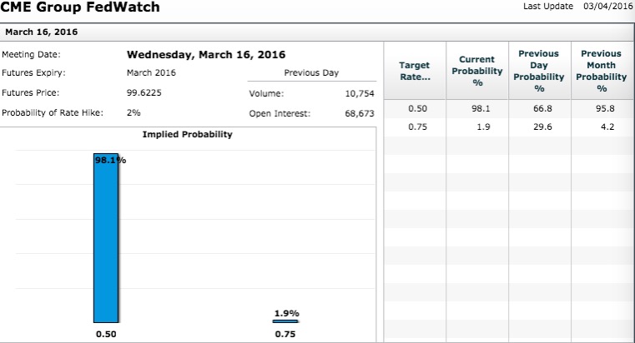This screenshot has width=635, height=343.
Task: Click the 66.8 previous day probability cell
Action: pos(538,108)
